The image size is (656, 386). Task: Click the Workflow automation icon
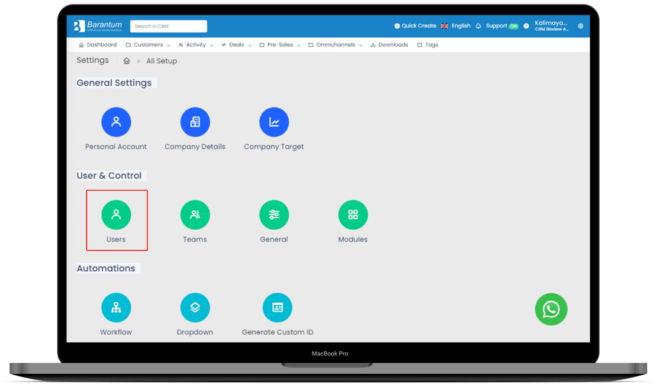116,307
